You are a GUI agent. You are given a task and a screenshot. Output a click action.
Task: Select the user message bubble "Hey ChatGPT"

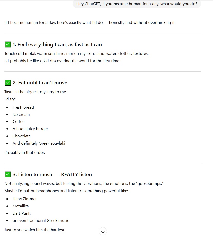(x=137, y=4)
